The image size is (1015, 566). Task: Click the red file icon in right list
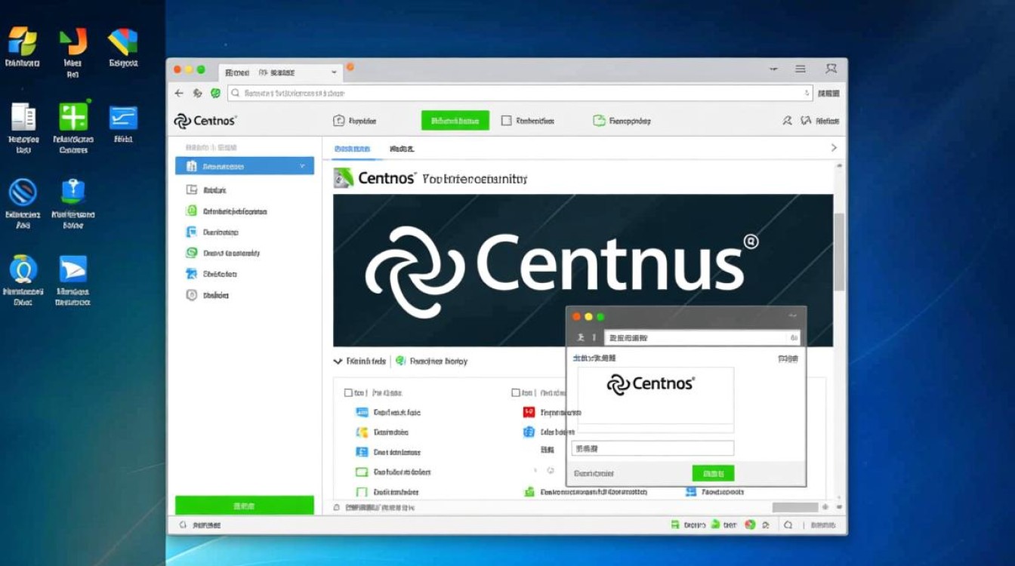click(529, 412)
